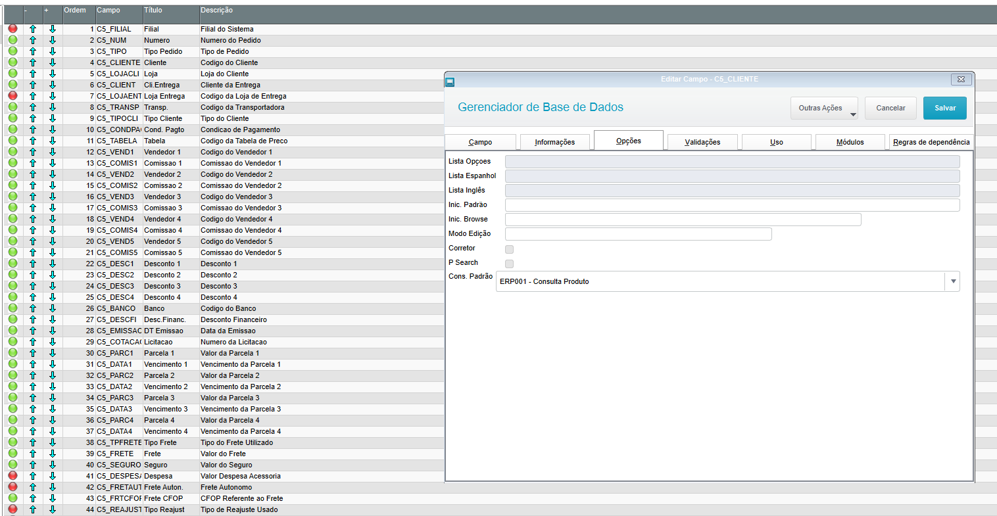Click the Inic. Padrão input field
The height and width of the screenshot is (516, 997).
(x=732, y=205)
